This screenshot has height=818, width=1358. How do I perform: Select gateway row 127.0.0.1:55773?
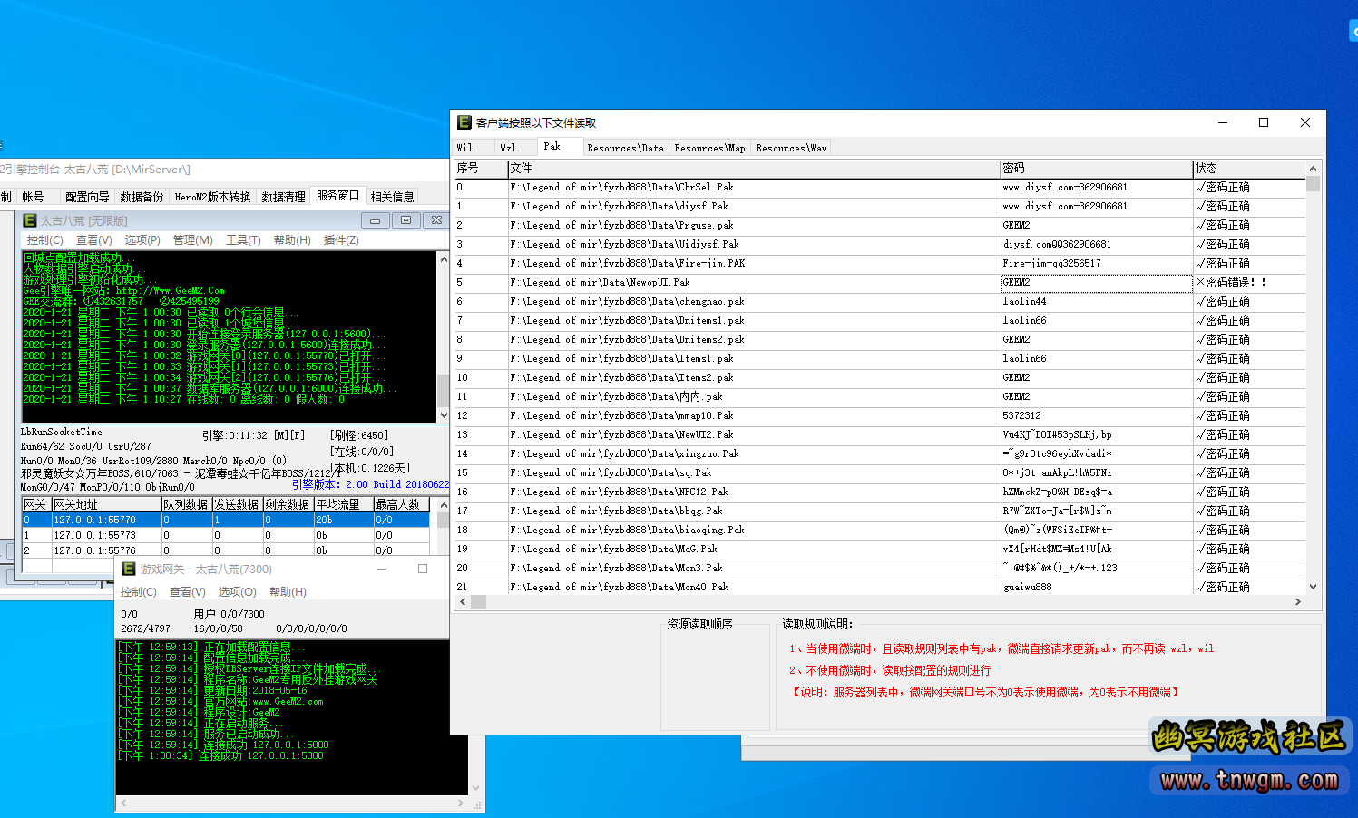click(x=226, y=536)
